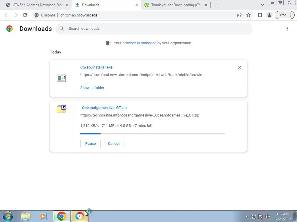Click the managed organization building icon
This screenshot has height=222, width=297.
(x=109, y=43)
